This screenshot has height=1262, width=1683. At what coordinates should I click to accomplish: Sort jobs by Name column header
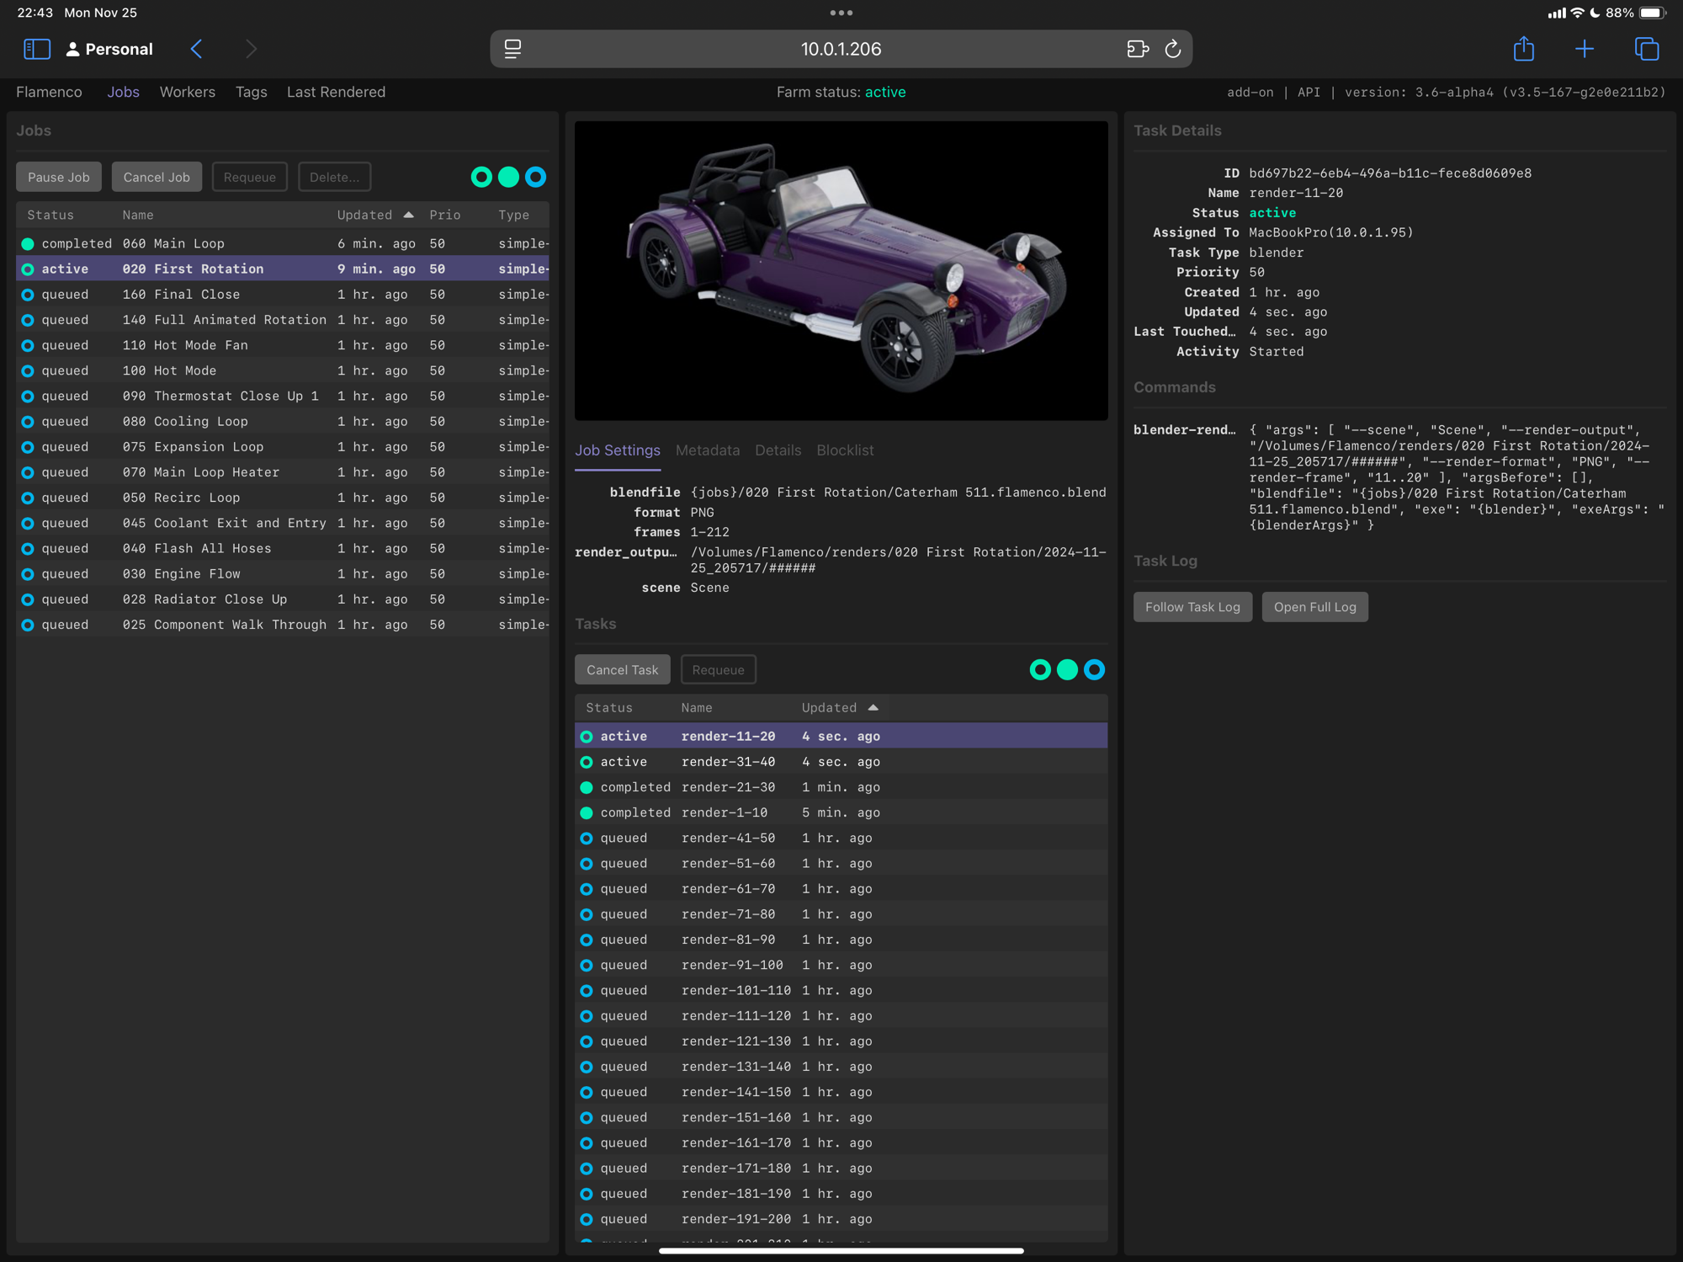[138, 215]
